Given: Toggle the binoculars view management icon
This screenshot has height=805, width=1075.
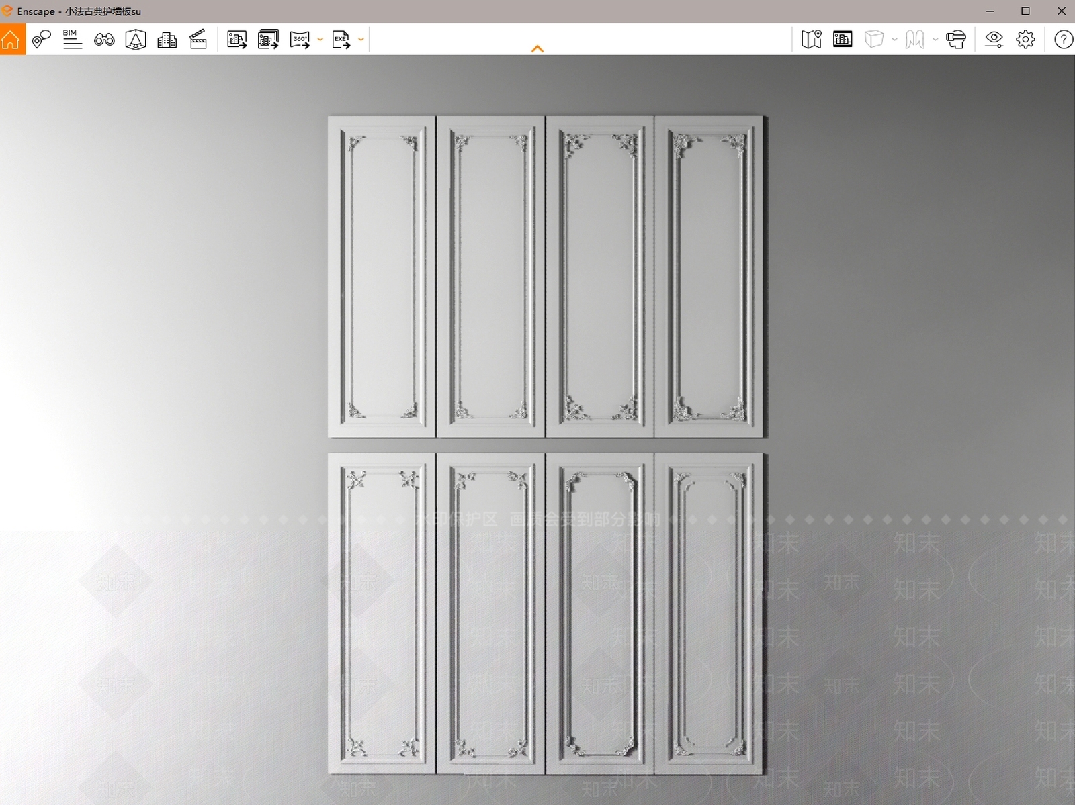Looking at the screenshot, I should 104,40.
